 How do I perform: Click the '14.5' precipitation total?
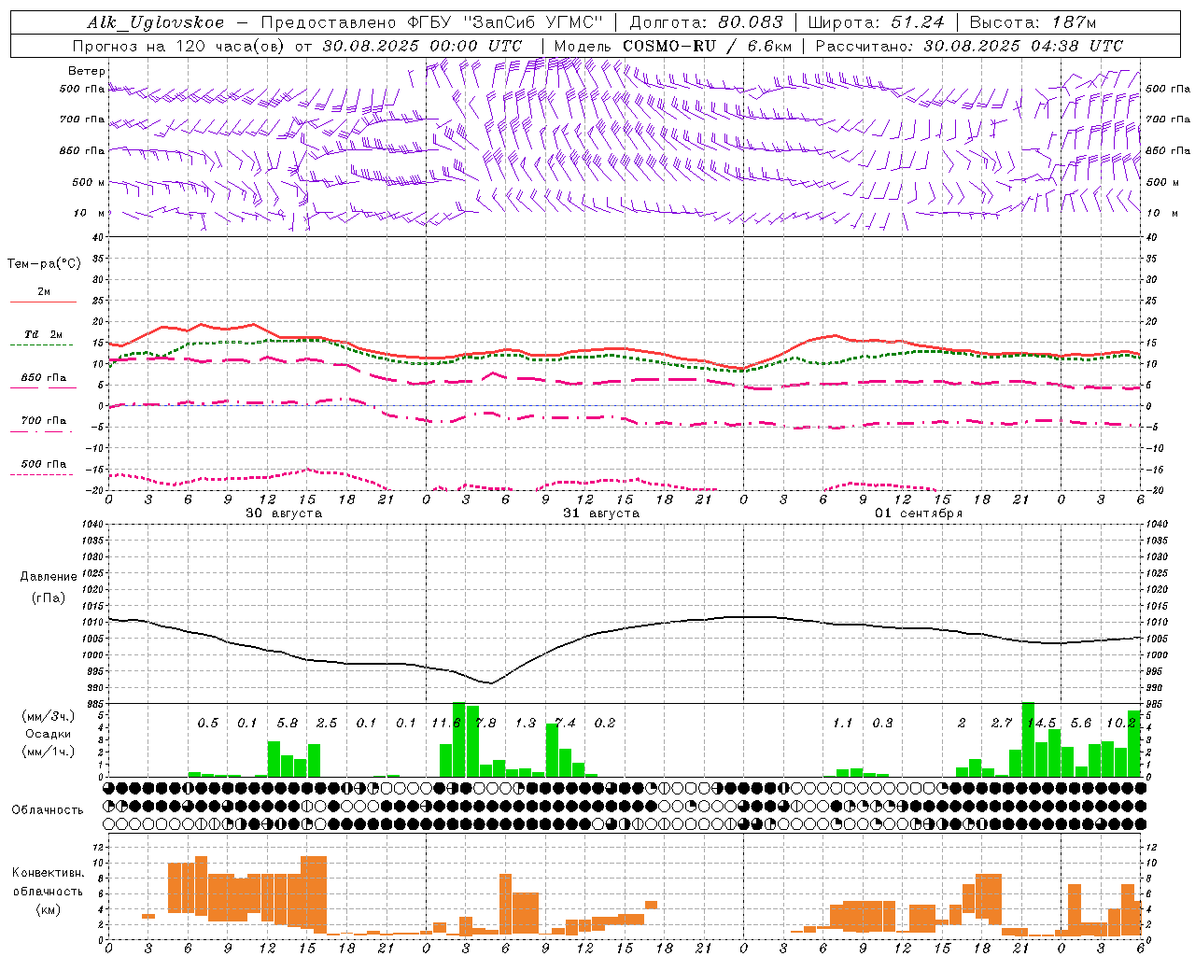[x=1041, y=724]
